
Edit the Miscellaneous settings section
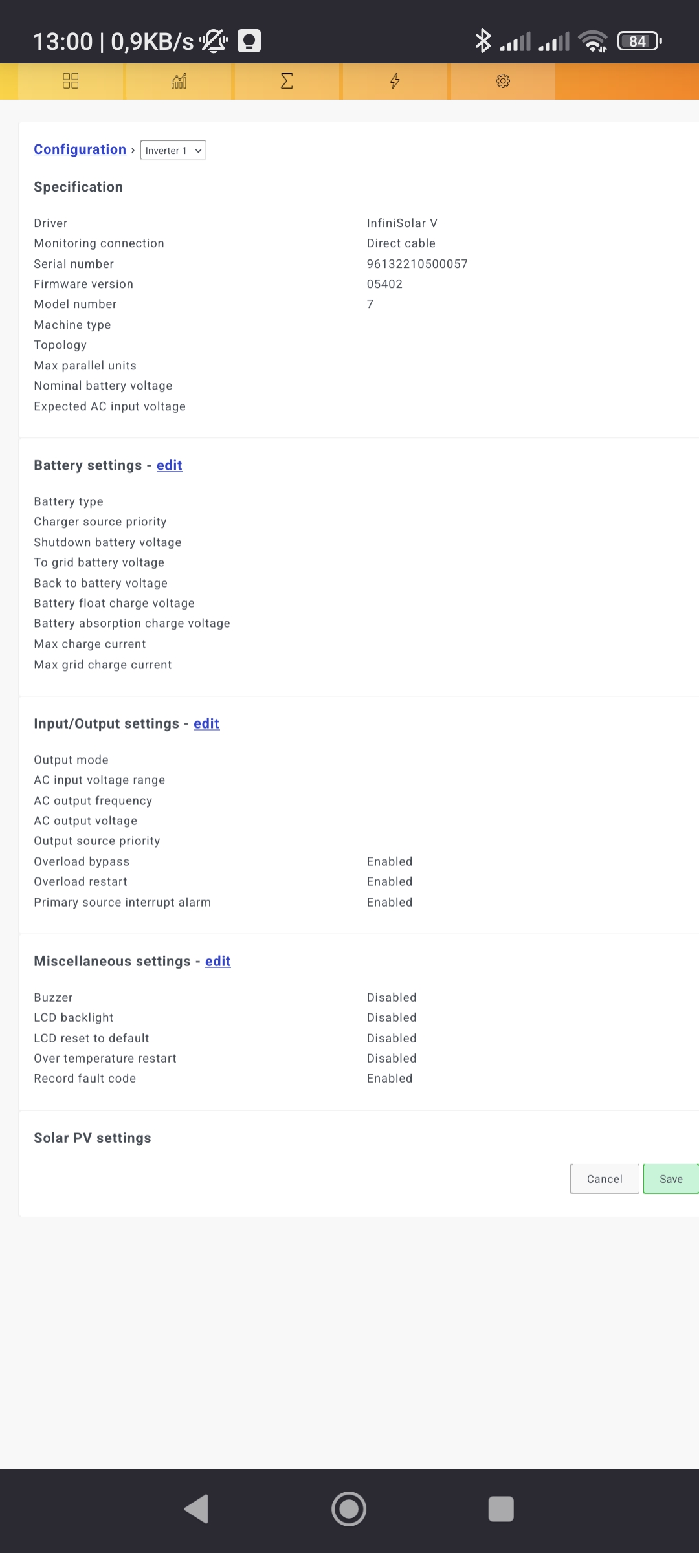(217, 961)
